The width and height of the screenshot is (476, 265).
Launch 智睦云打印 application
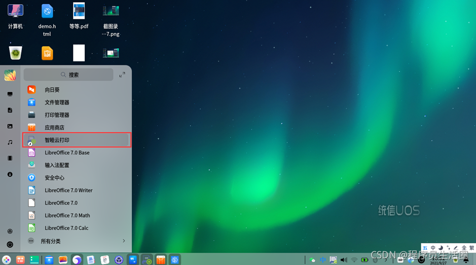click(x=77, y=140)
